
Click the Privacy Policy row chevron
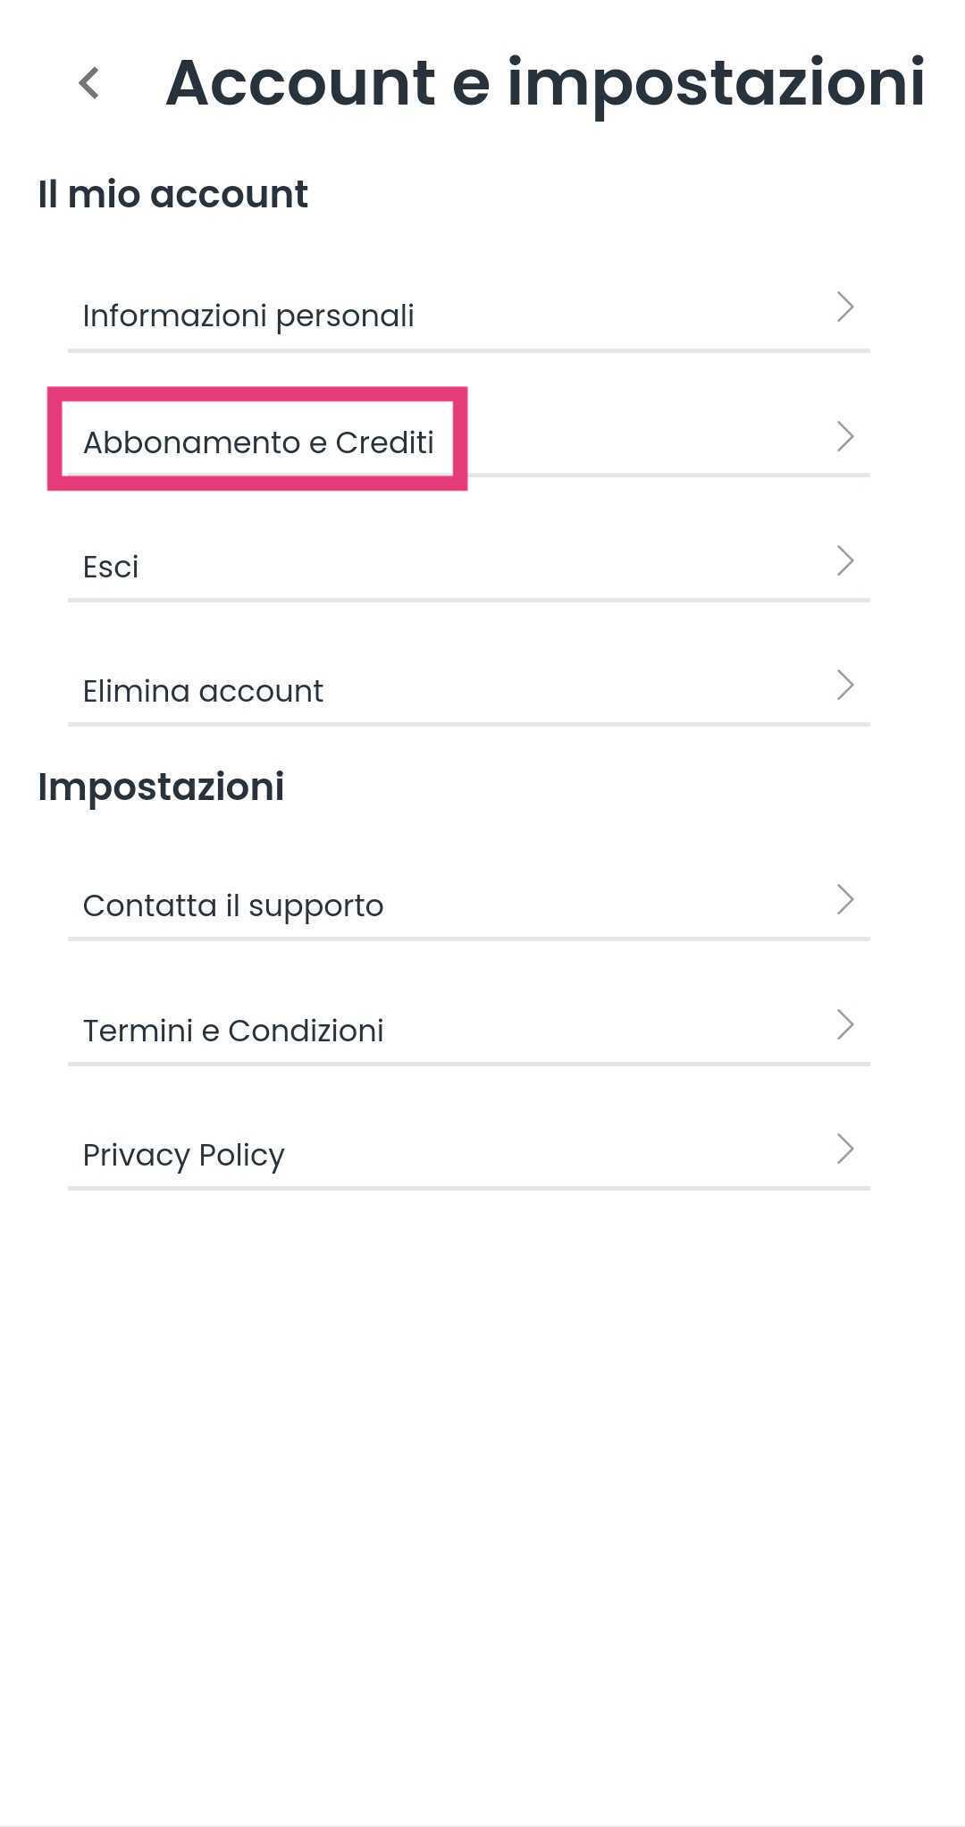(x=844, y=1149)
